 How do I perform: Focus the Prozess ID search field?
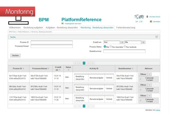pos(52,42)
